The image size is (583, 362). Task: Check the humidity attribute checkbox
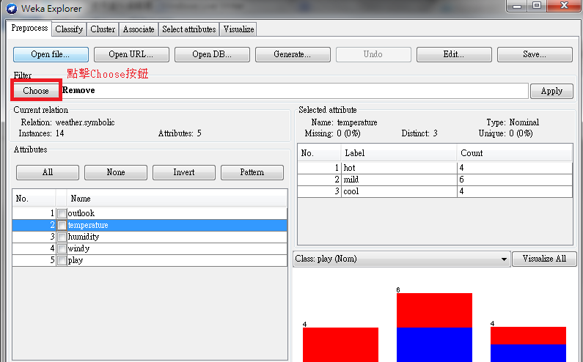tap(62, 237)
